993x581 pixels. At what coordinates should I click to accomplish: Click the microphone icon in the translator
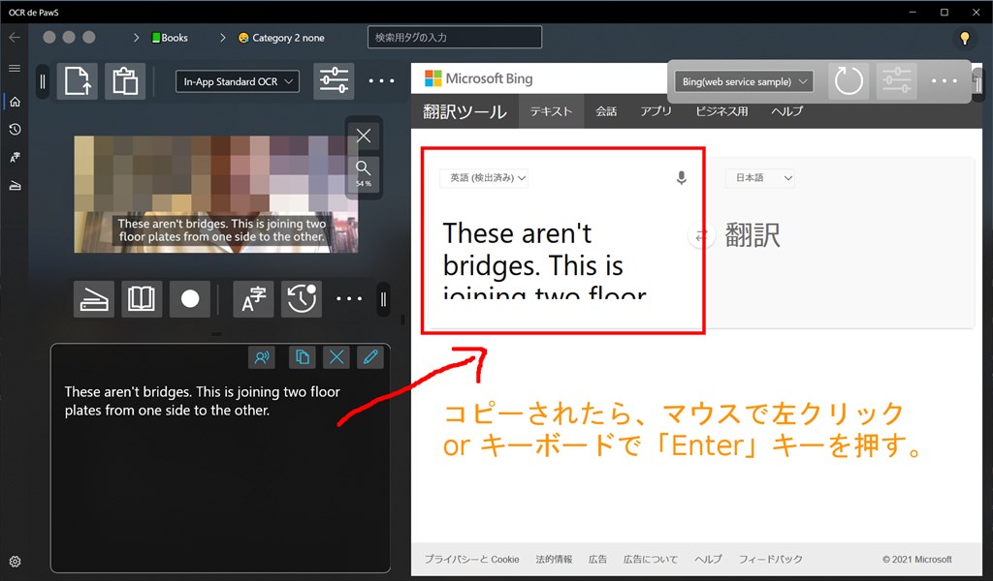[x=681, y=178]
